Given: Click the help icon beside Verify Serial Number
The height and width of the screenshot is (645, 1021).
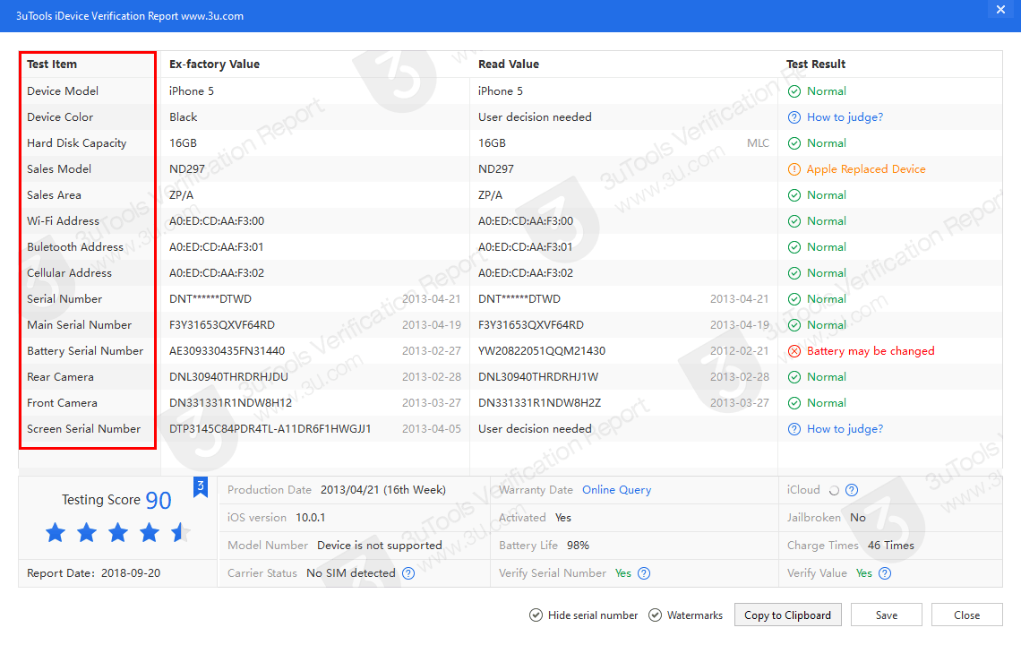Looking at the screenshot, I should [x=644, y=573].
